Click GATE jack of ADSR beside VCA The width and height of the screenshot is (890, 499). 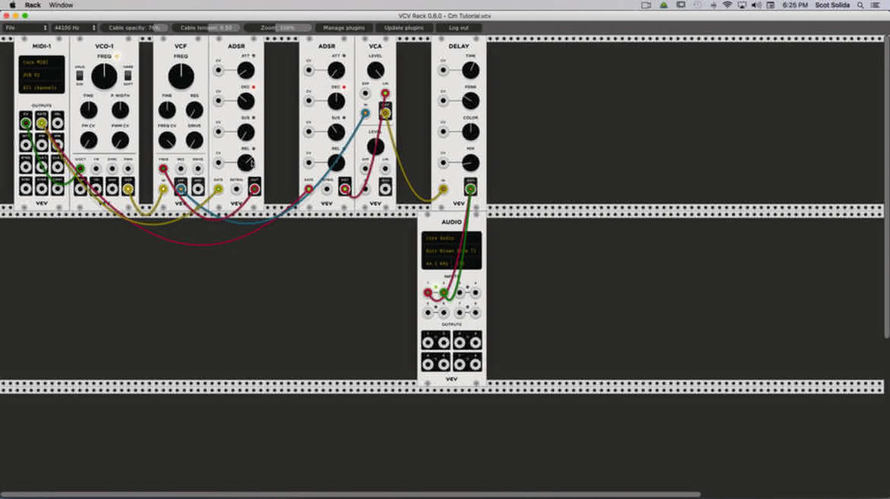309,189
